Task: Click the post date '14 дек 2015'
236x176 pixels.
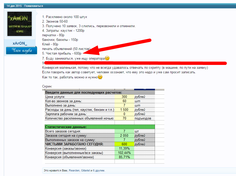Action: pos(14,6)
